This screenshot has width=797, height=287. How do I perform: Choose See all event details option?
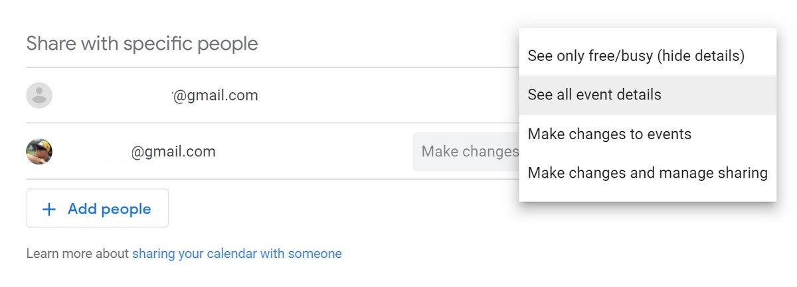[x=594, y=95]
